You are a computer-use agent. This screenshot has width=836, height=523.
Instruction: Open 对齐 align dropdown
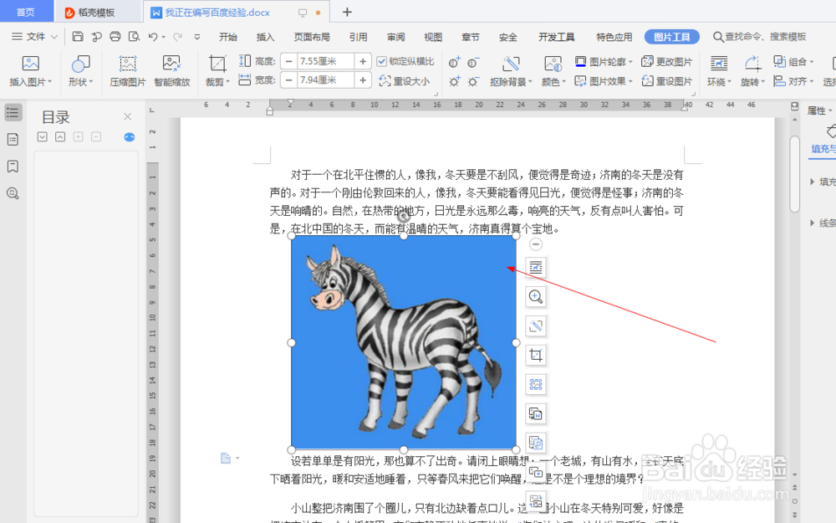[x=793, y=81]
